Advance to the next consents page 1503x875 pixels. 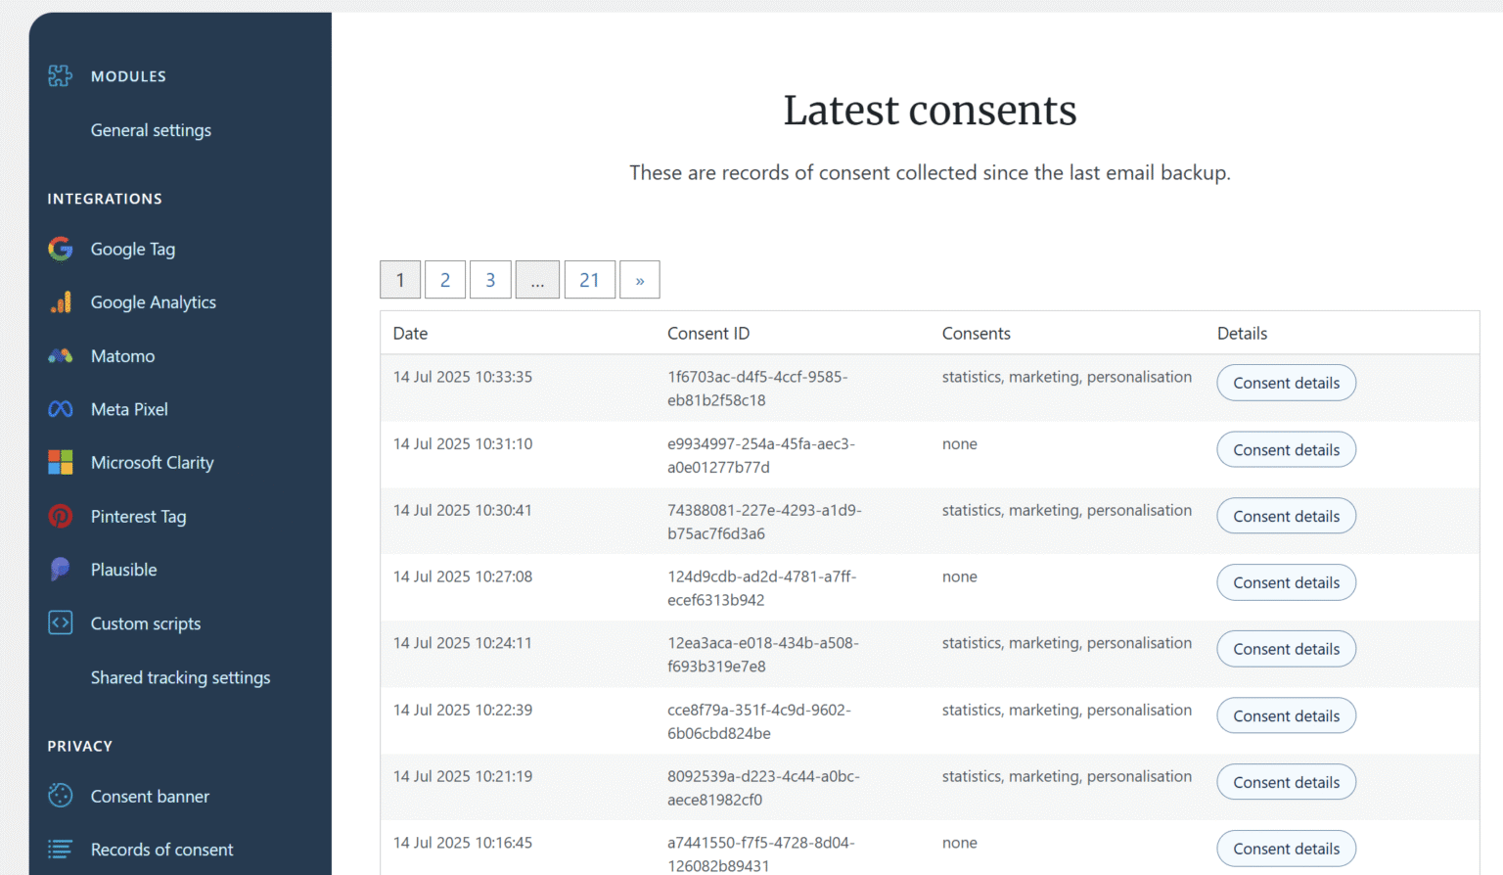tap(639, 279)
